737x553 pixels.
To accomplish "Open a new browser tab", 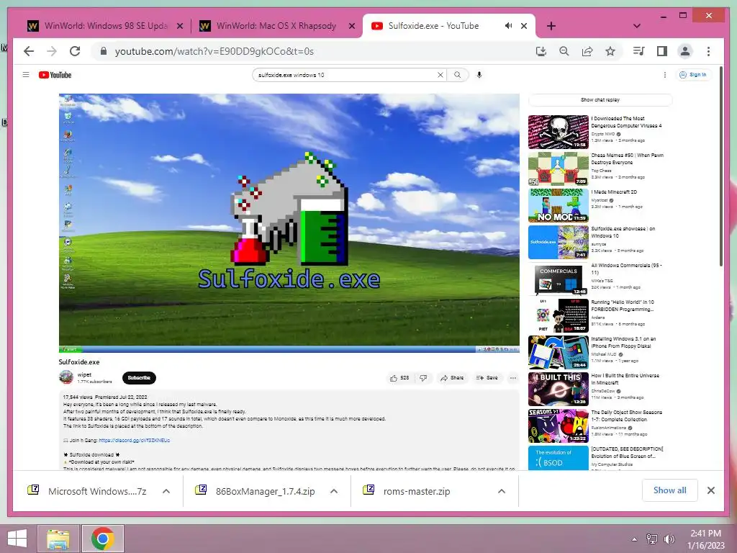I will 551,26.
